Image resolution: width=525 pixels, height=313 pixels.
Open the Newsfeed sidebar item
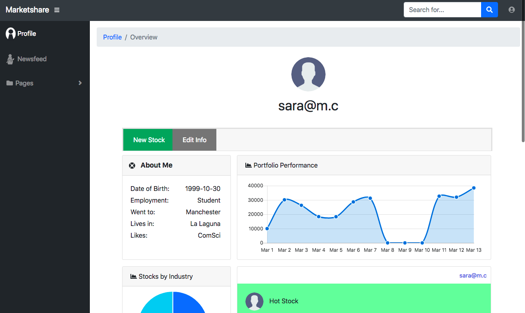[x=45, y=59]
